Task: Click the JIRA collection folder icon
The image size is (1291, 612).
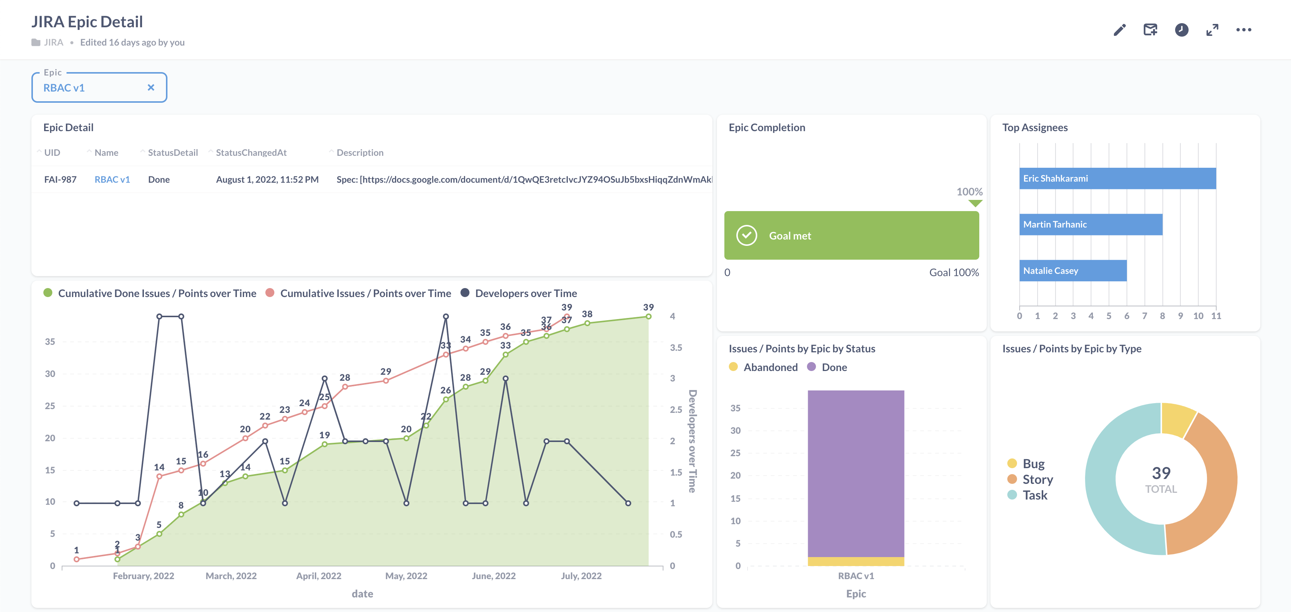Action: [x=36, y=43]
